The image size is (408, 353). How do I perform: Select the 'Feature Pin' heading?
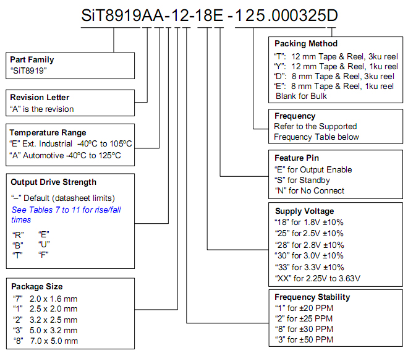point(297,158)
